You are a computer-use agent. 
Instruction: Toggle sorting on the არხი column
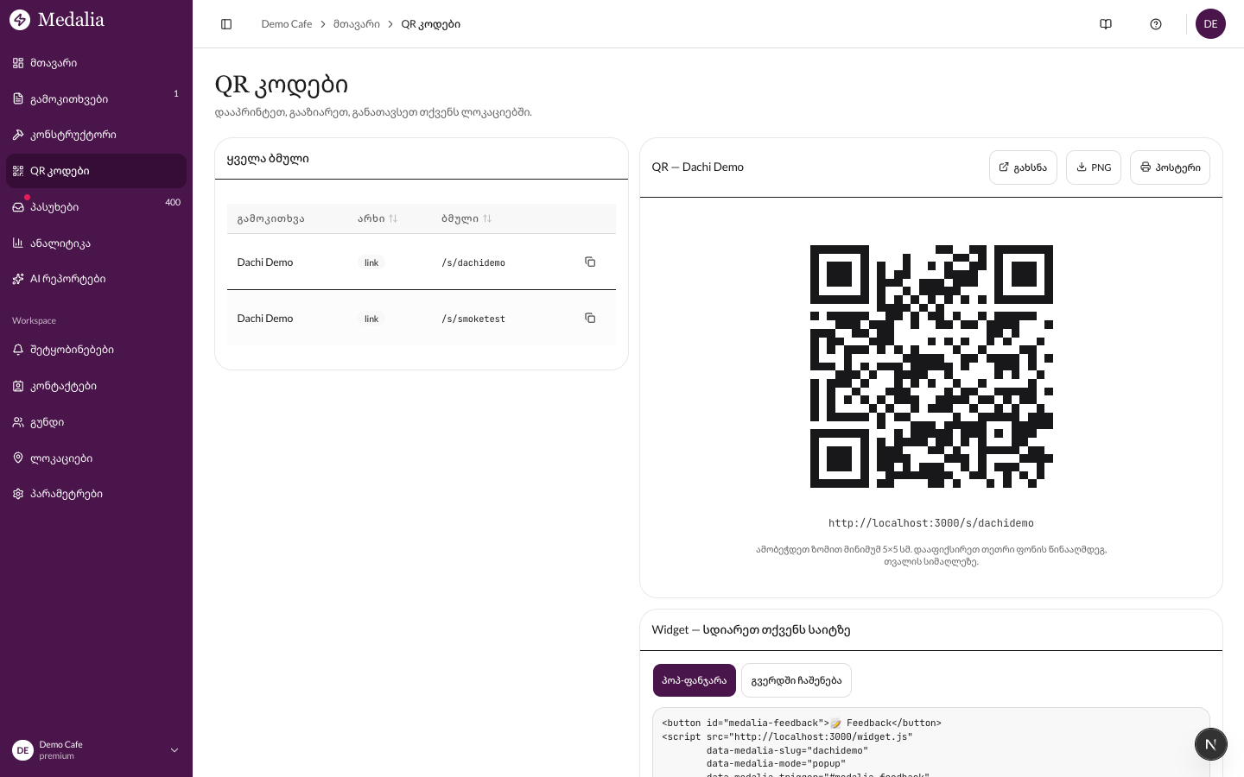point(393,218)
